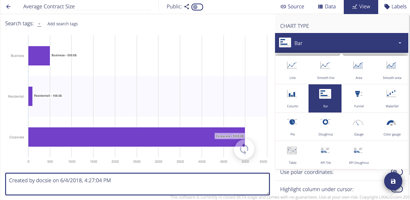Choose the Color gauge chart type
Image resolution: width=410 pixels, height=200 pixels.
392,127
